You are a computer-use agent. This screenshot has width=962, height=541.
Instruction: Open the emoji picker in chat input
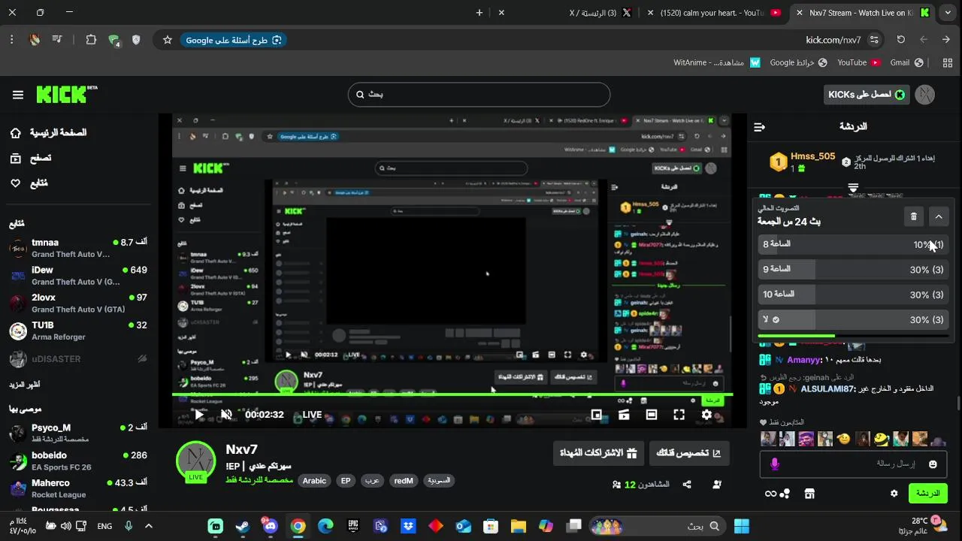click(933, 464)
